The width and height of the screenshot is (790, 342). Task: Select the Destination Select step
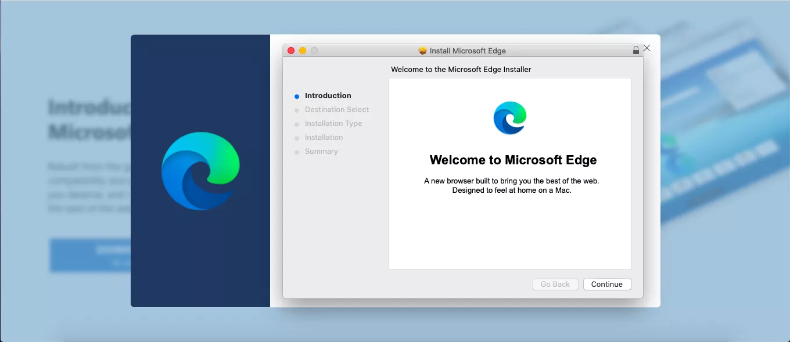pos(337,110)
